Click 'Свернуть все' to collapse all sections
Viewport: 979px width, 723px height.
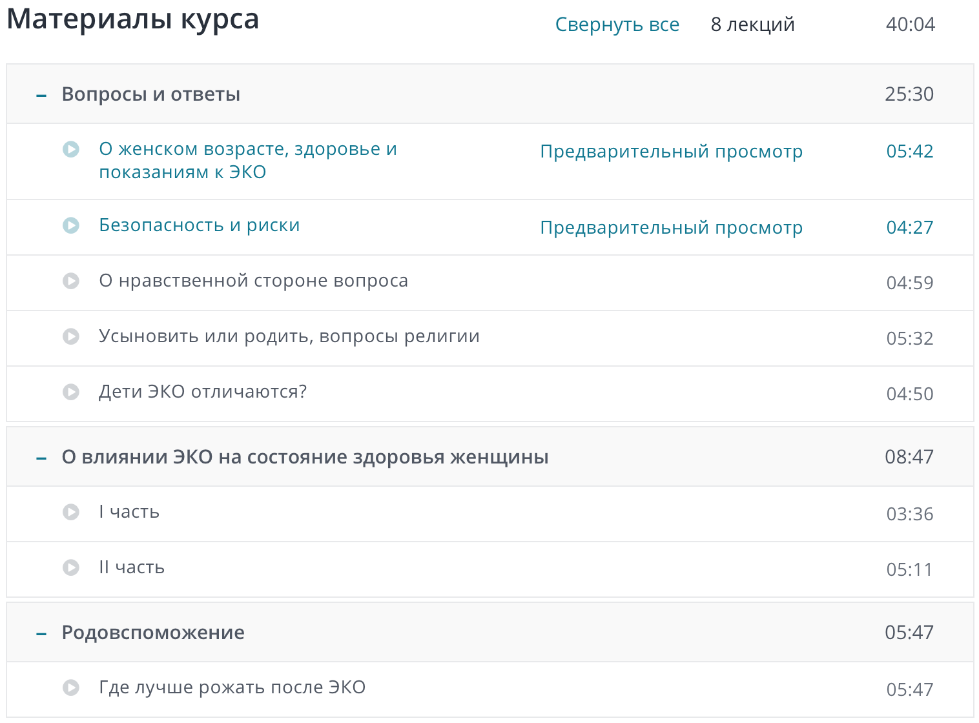click(x=617, y=25)
